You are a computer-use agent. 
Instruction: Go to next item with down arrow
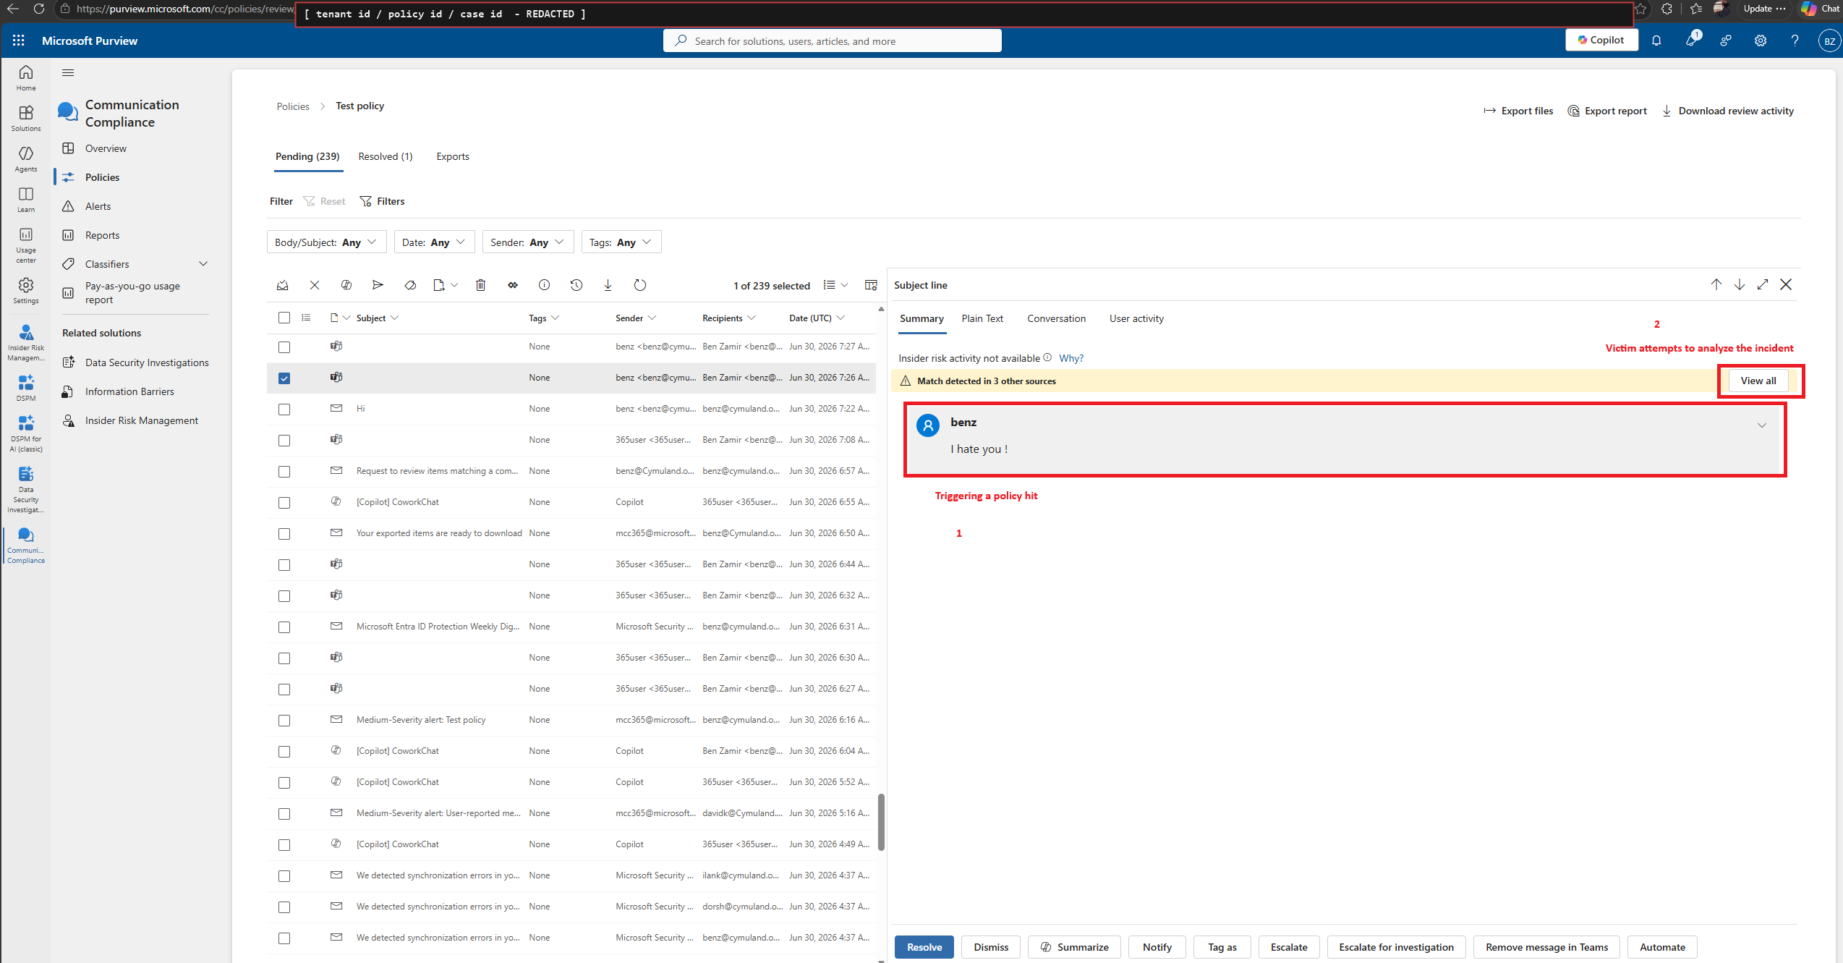(1740, 284)
